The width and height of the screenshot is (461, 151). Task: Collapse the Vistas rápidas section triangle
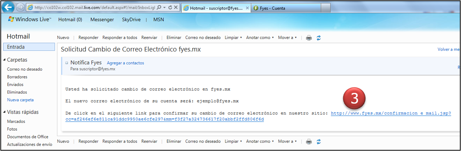pos(4,112)
